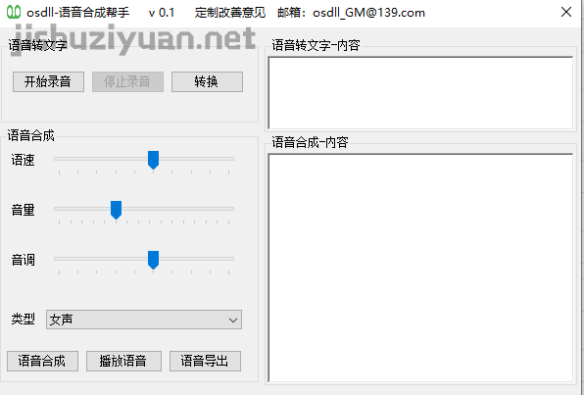Click the 语音导出 export voice button
Screen dimensions: 584x395
tap(205, 361)
